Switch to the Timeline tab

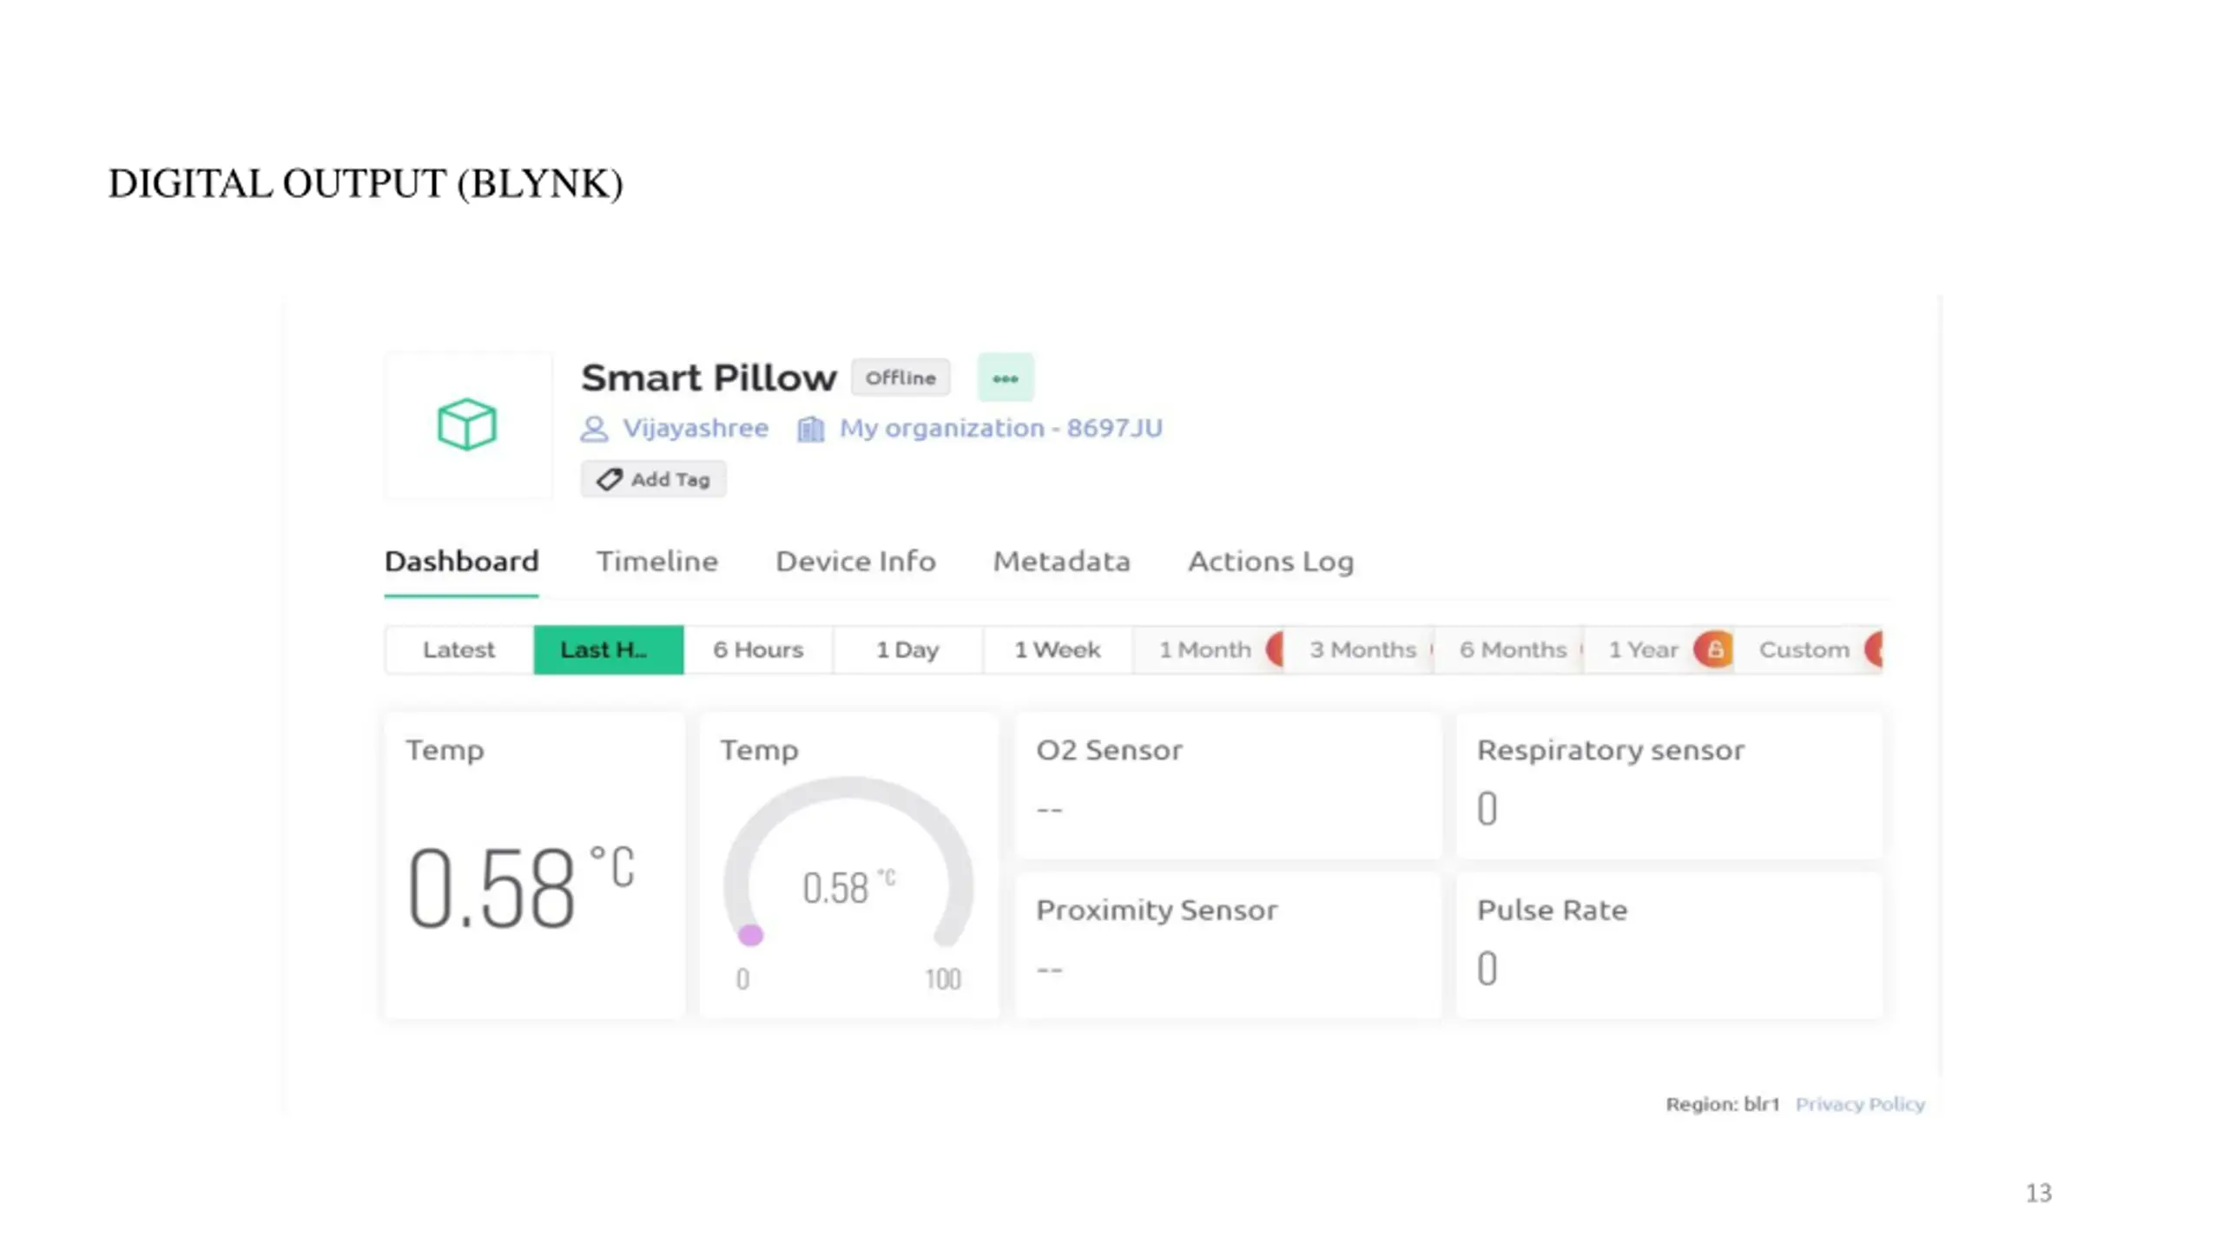[x=656, y=561]
